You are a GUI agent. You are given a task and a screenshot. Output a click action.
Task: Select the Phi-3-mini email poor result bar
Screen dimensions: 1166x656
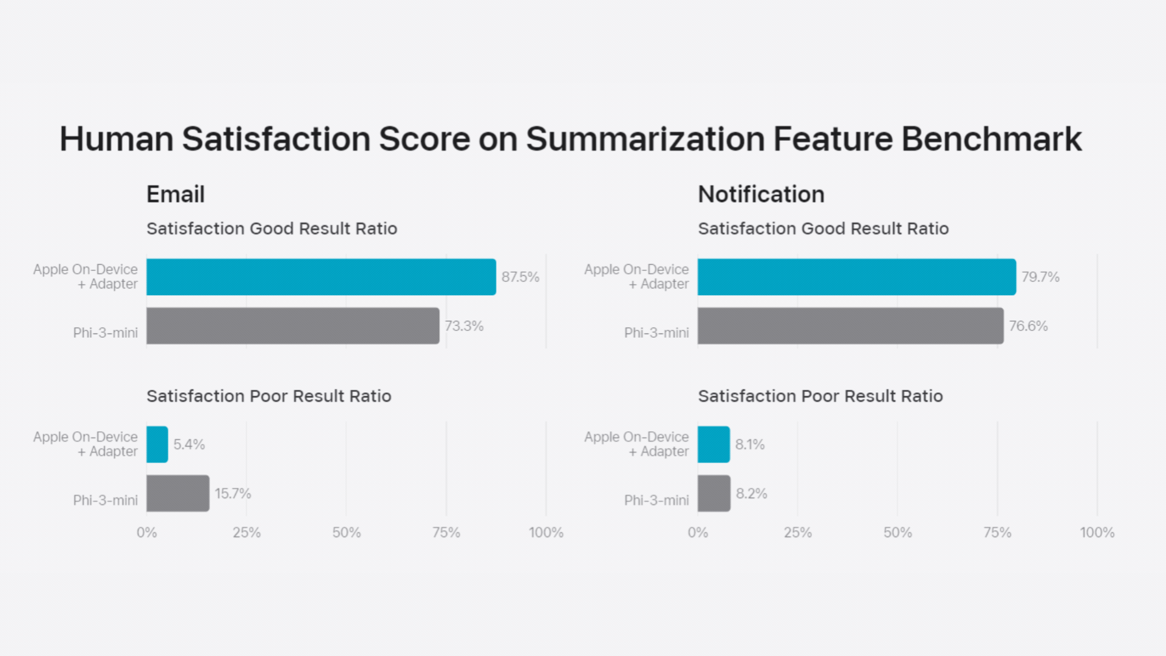point(176,493)
